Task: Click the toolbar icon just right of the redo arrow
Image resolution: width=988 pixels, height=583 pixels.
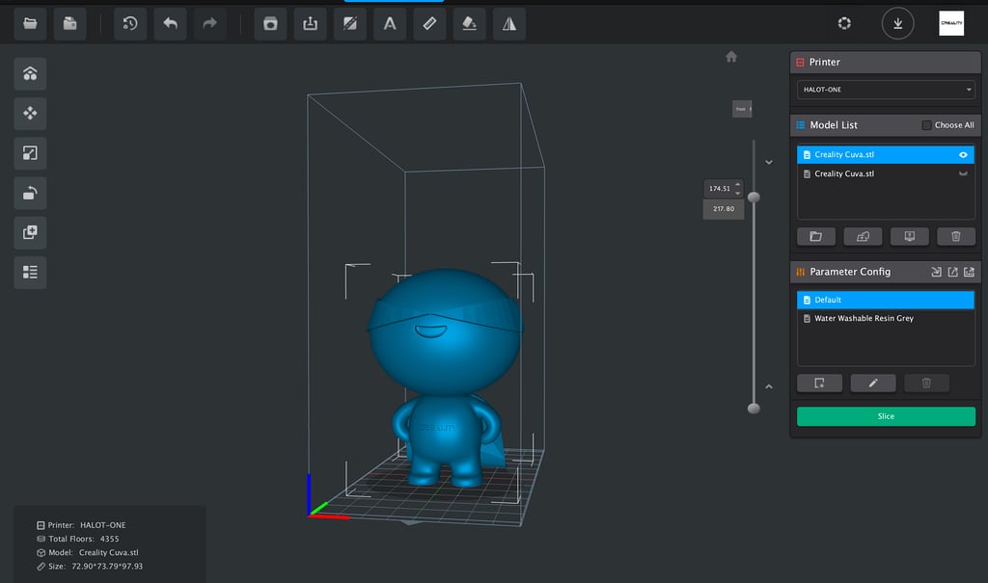Action: pyautogui.click(x=270, y=24)
